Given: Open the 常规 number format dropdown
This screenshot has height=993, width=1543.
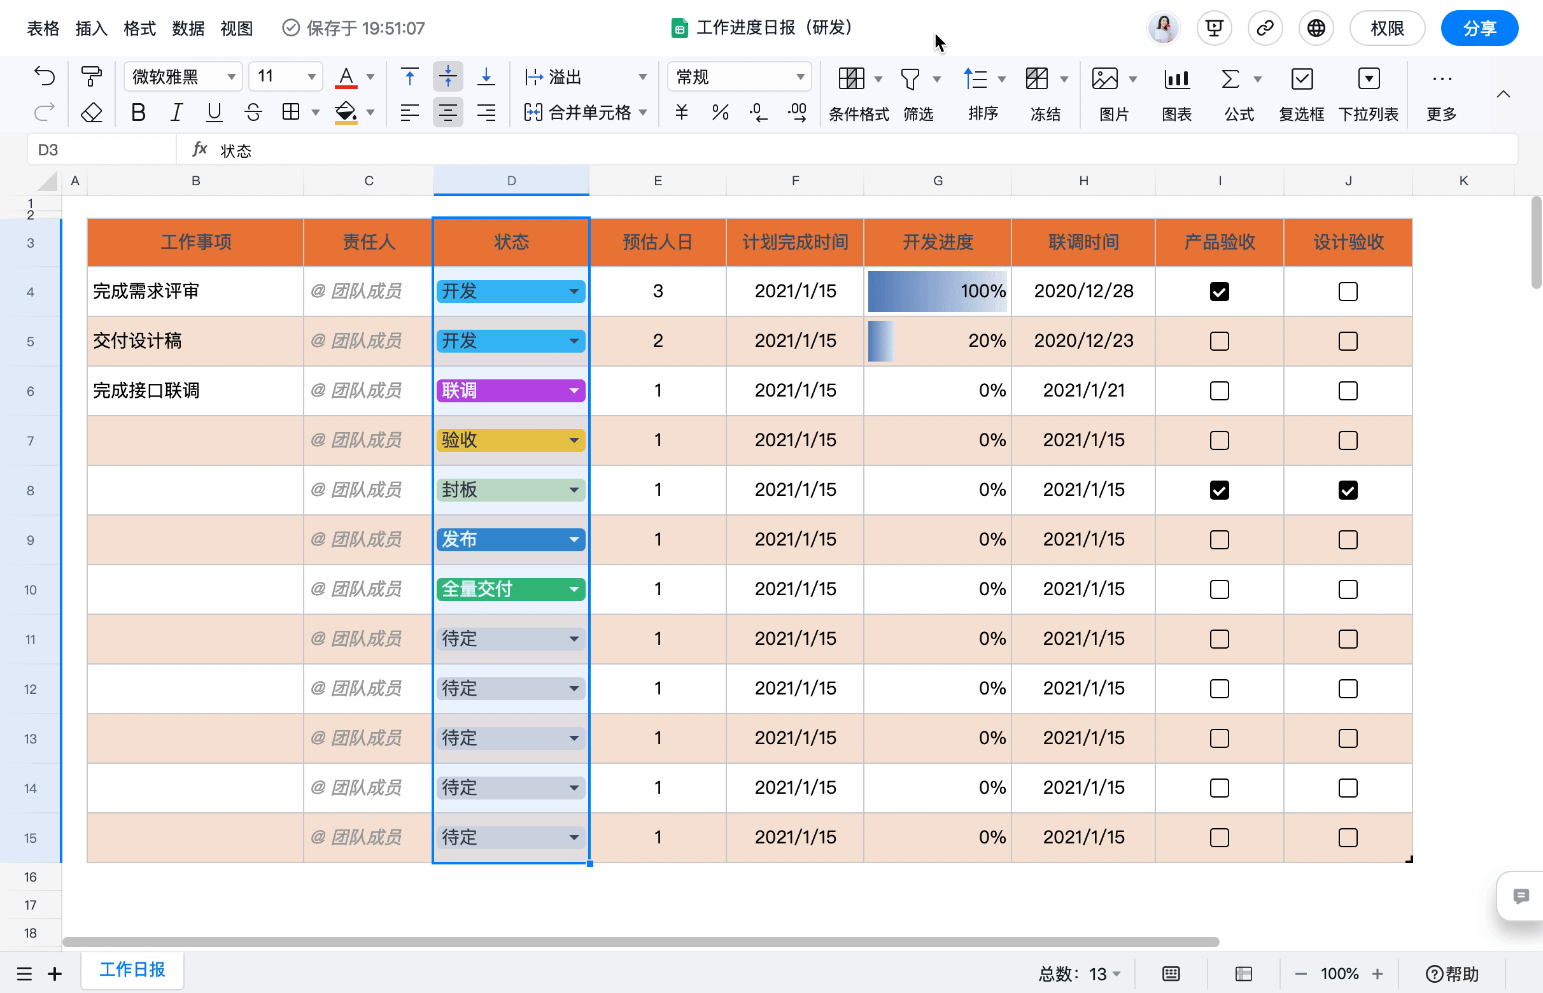Looking at the screenshot, I should 739,77.
